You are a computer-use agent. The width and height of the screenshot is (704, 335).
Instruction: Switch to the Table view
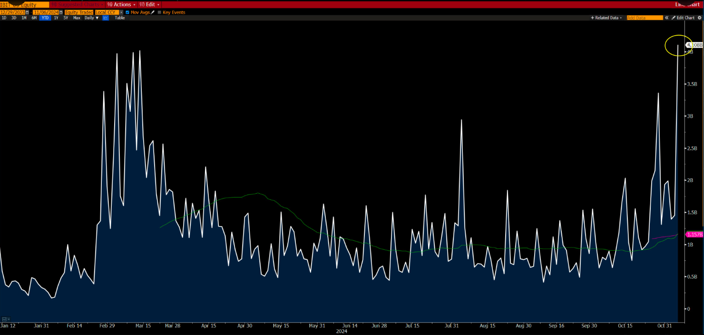click(x=119, y=18)
